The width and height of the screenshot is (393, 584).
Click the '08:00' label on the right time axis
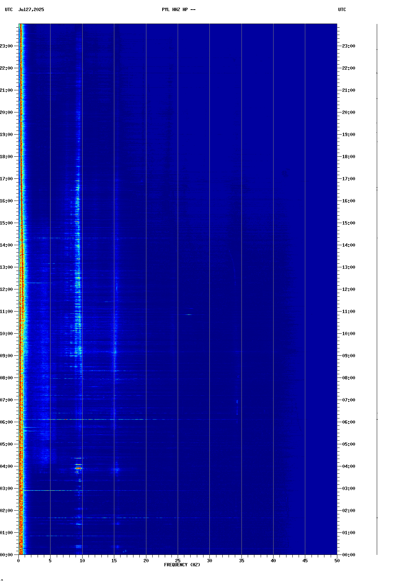pos(349,378)
